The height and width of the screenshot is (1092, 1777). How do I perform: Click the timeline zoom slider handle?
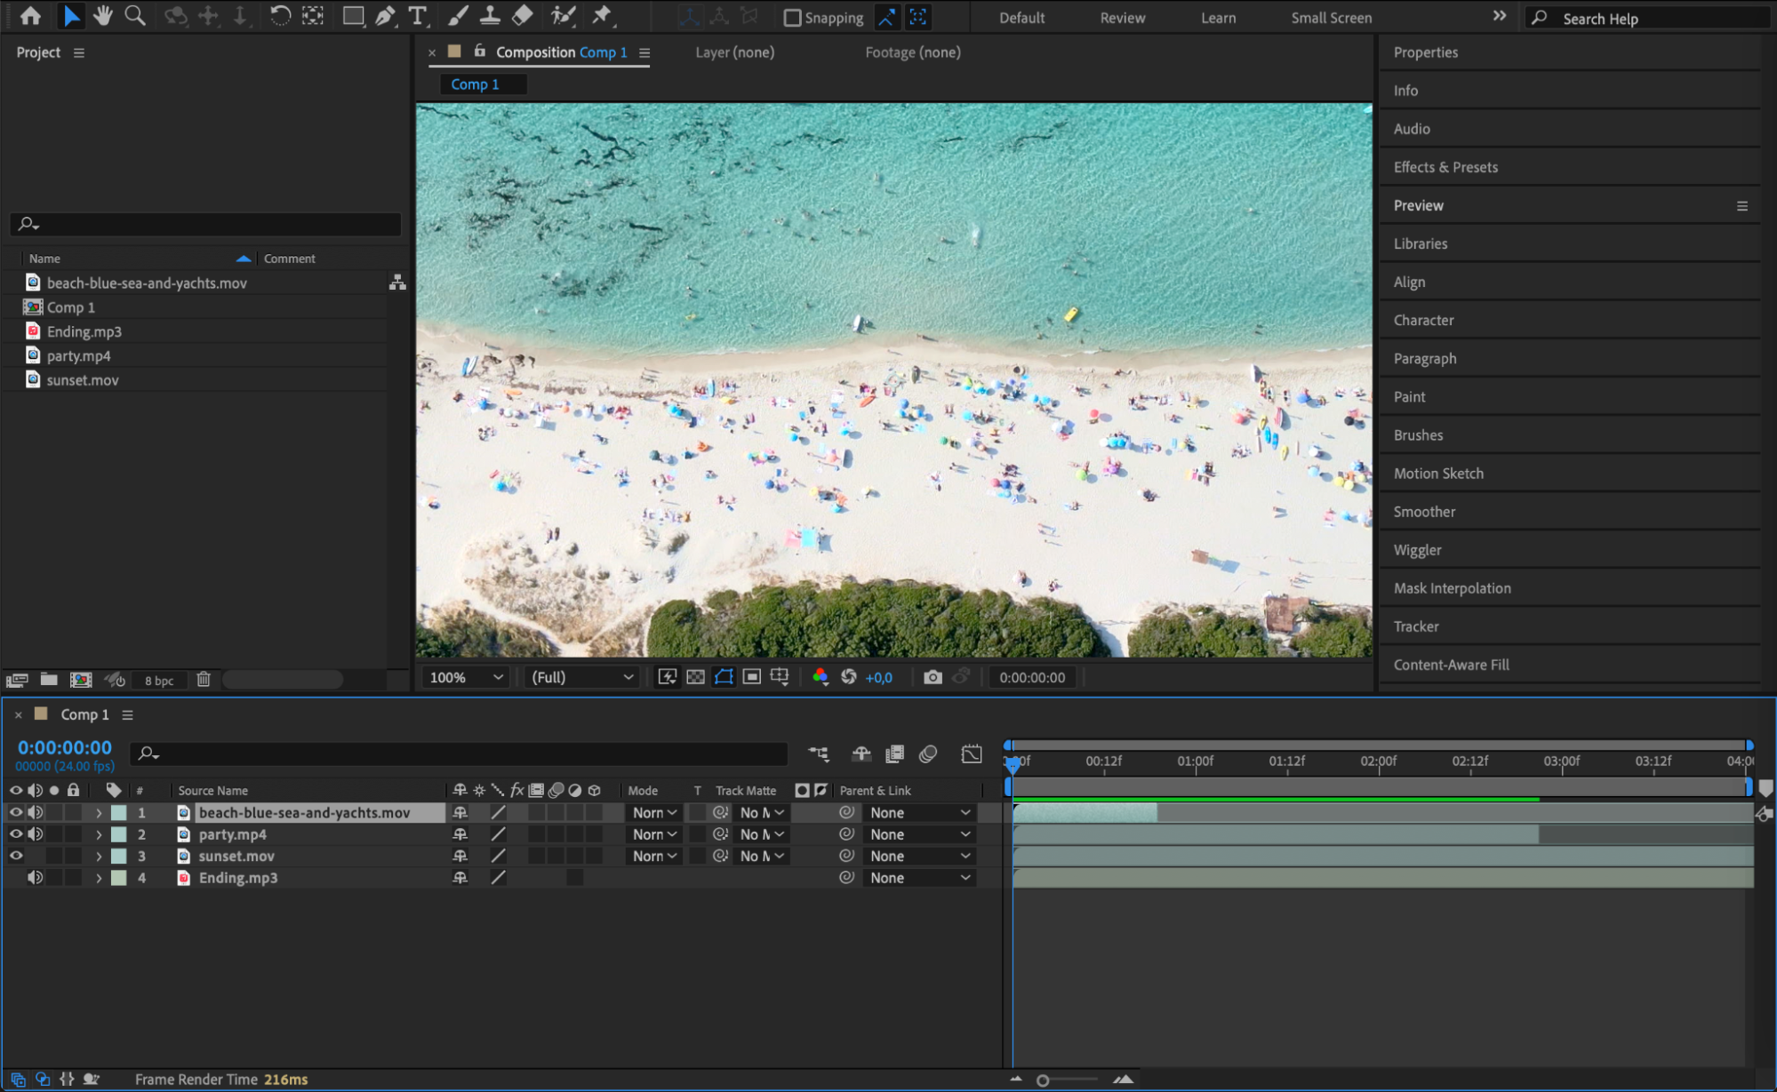1043,1080
